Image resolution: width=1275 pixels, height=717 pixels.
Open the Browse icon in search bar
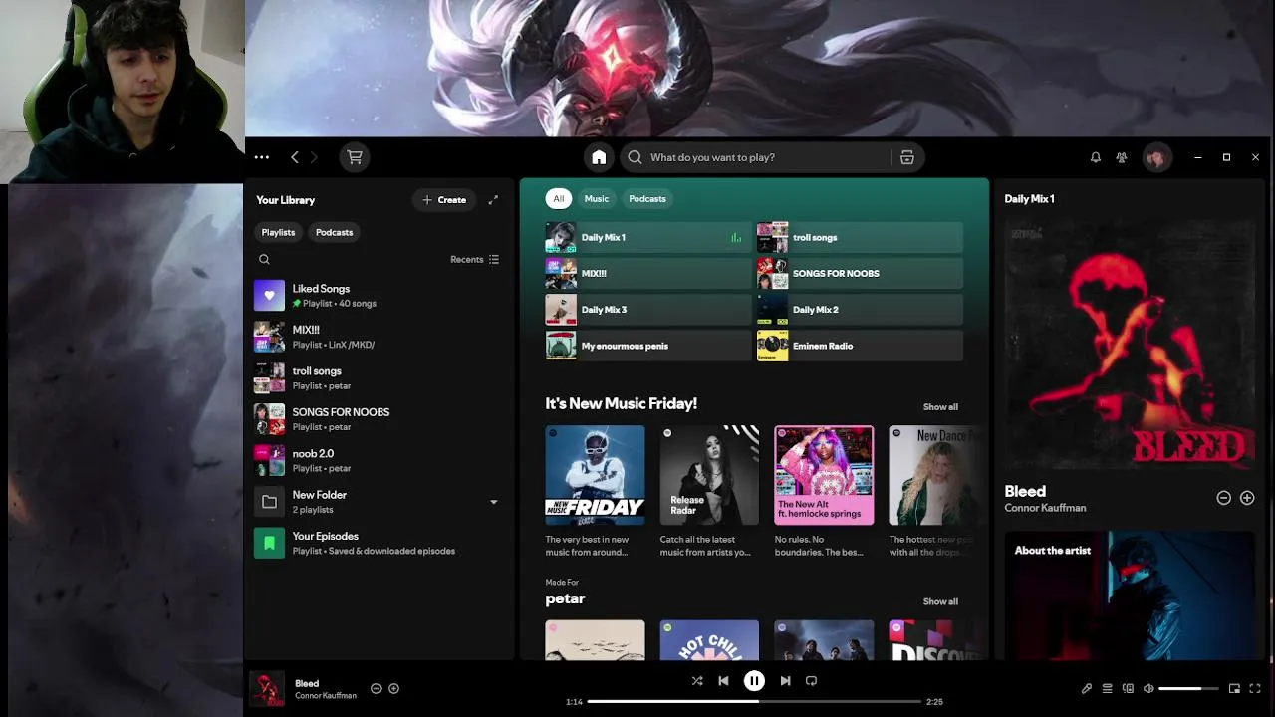pos(906,157)
